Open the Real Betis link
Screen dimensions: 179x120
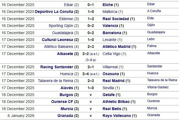tap(112, 108)
